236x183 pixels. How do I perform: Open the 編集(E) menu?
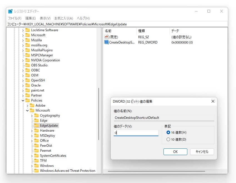[30, 18]
